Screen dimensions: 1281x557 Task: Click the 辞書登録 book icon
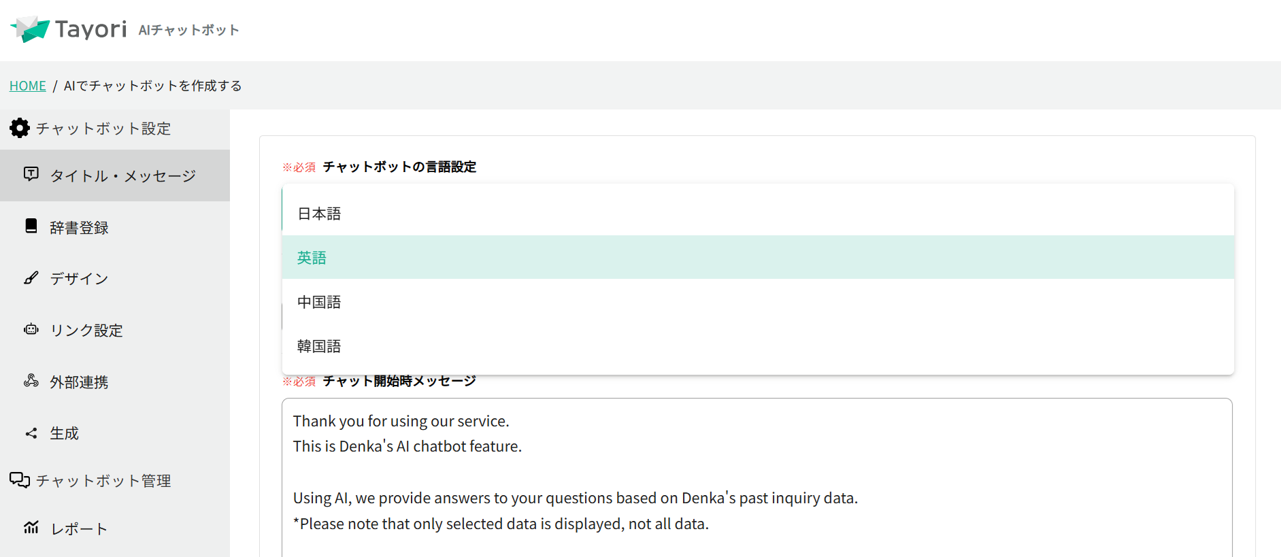point(31,226)
